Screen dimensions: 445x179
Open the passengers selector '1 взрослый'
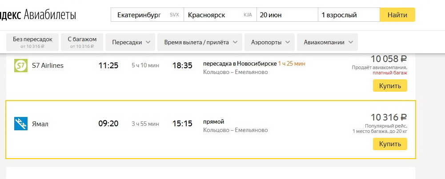349,15
